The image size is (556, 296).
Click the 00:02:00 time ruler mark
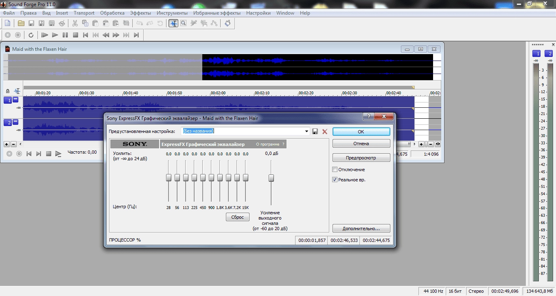[218, 93]
